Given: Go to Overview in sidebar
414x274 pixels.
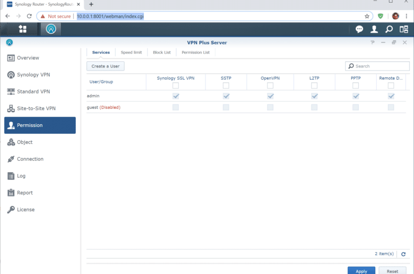Looking at the screenshot, I should [x=40, y=58].
